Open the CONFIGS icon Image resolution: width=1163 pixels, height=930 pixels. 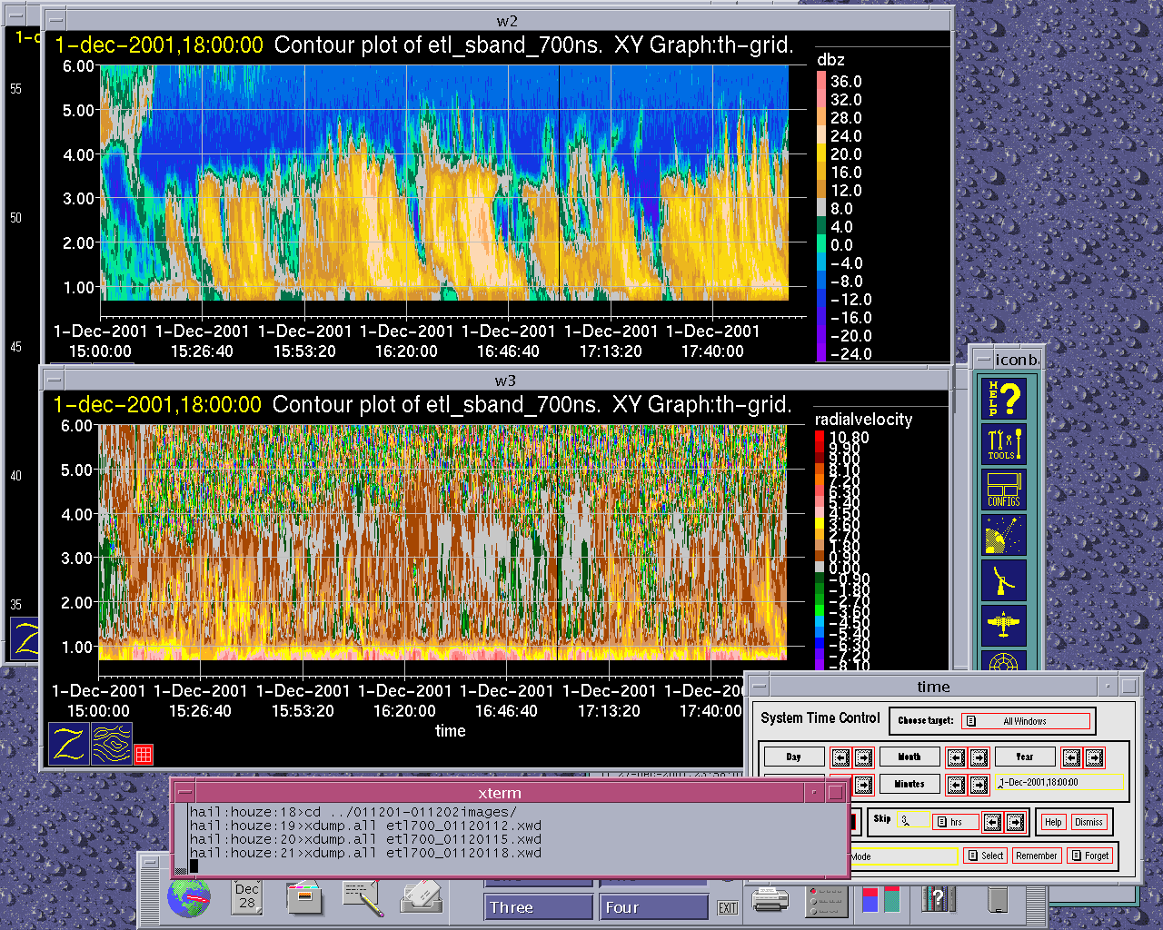click(x=1004, y=490)
